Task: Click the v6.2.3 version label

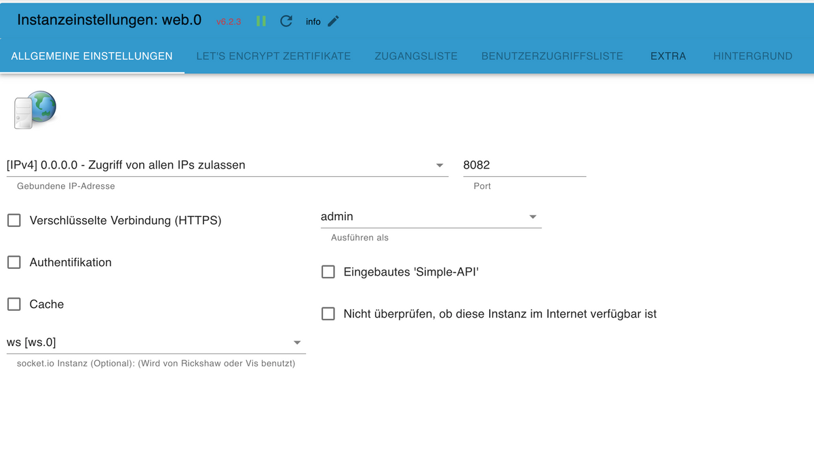Action: (229, 22)
